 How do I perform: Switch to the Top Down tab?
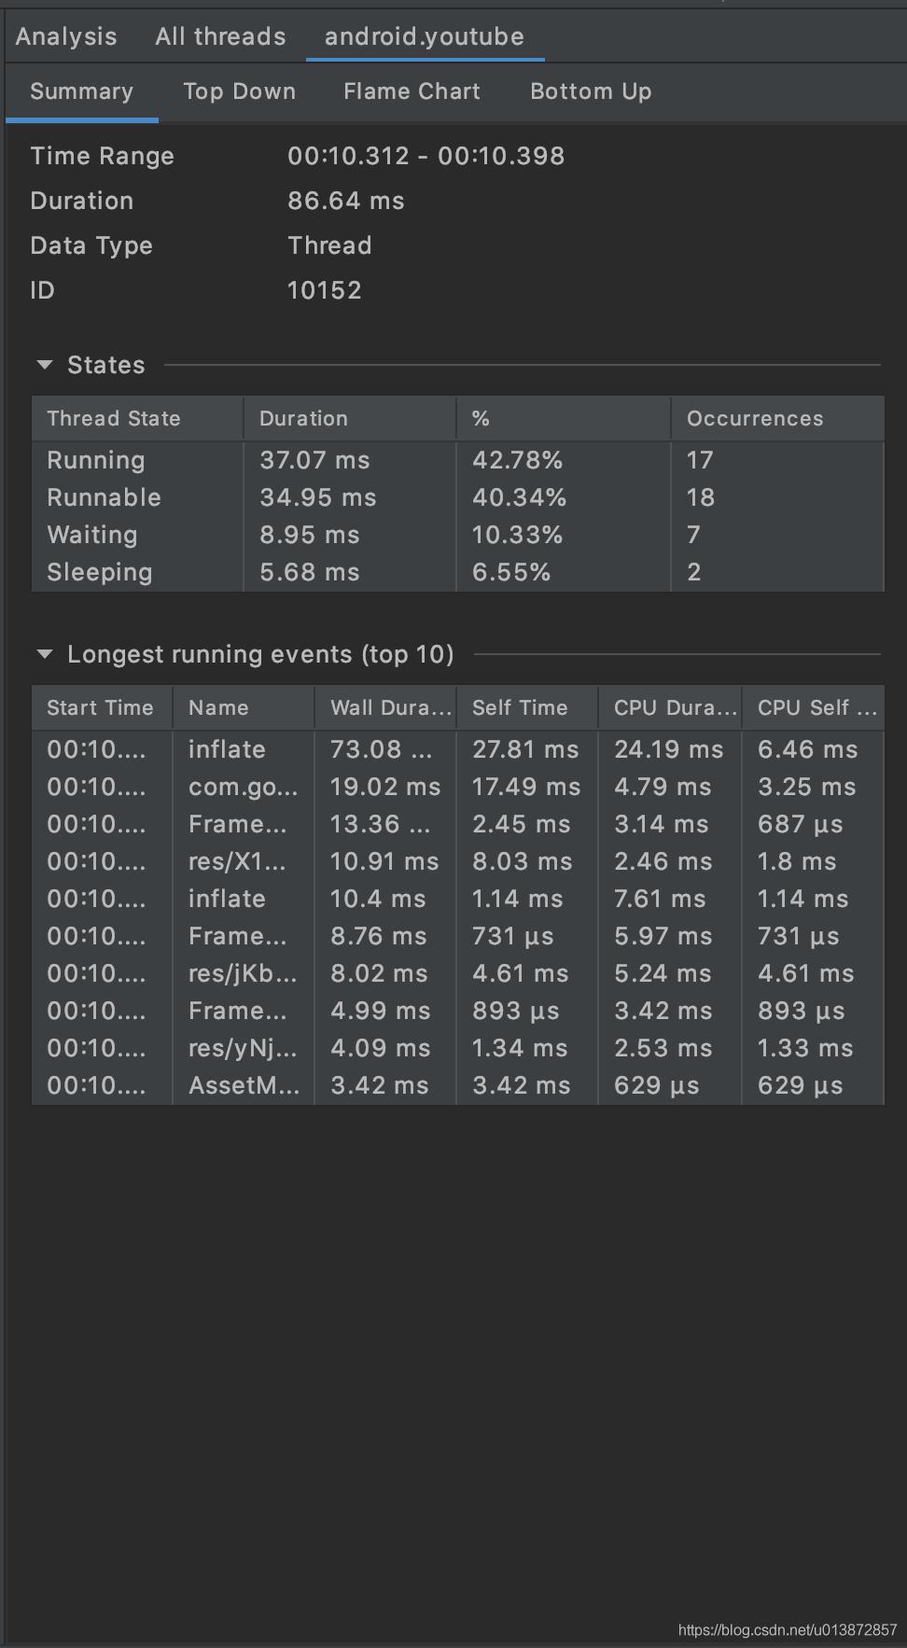point(239,91)
